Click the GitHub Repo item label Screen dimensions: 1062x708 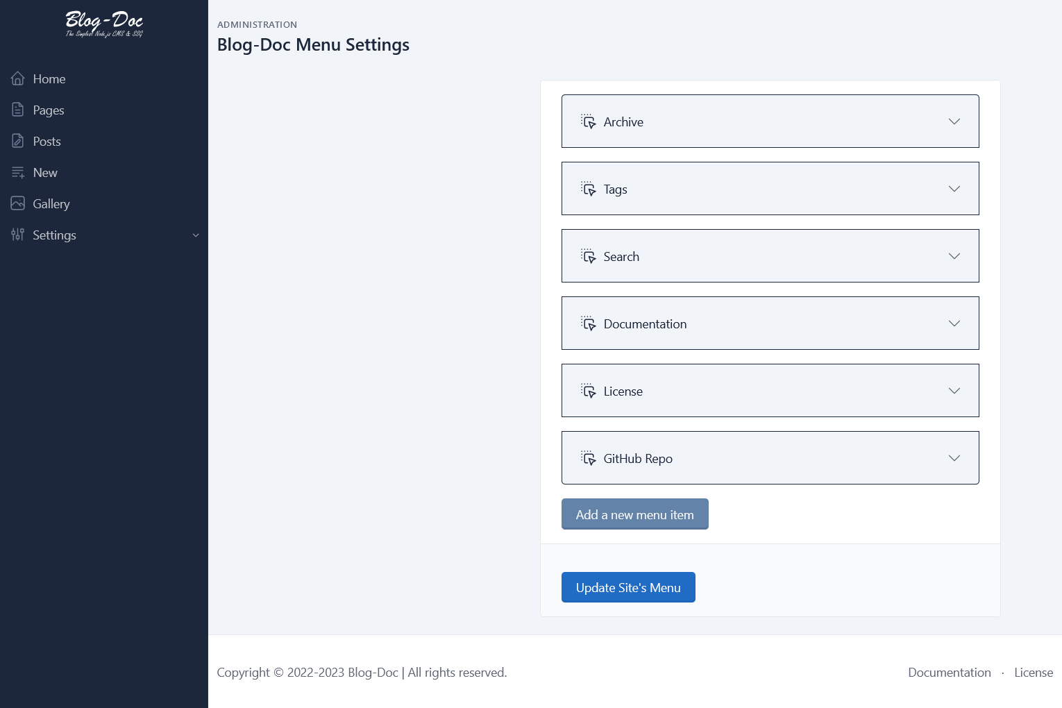(638, 458)
